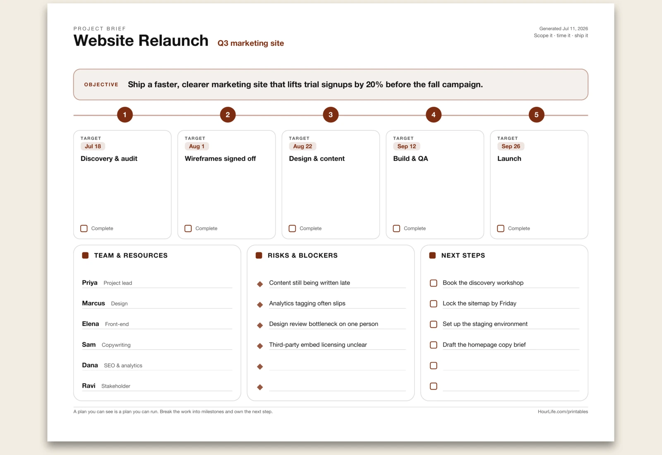Viewport: 662px width, 455px height.
Task: Click the Launch milestone title
Action: pos(509,158)
